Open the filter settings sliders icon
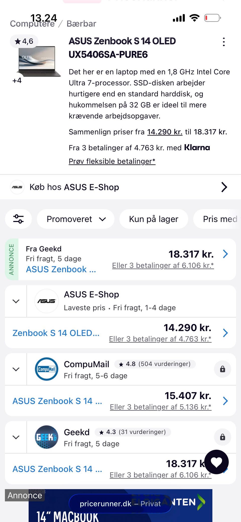This screenshot has width=241, height=522. tap(19, 219)
